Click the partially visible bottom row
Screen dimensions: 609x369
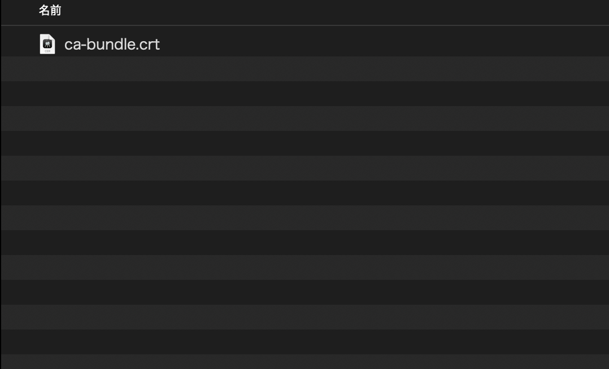[305, 362]
